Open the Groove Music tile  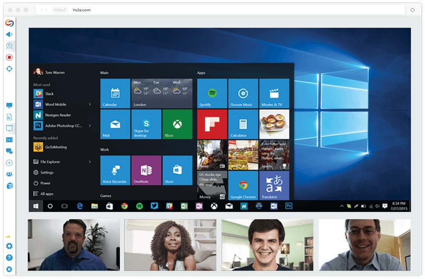243,93
